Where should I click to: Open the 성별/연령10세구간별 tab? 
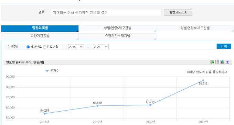click(195, 29)
